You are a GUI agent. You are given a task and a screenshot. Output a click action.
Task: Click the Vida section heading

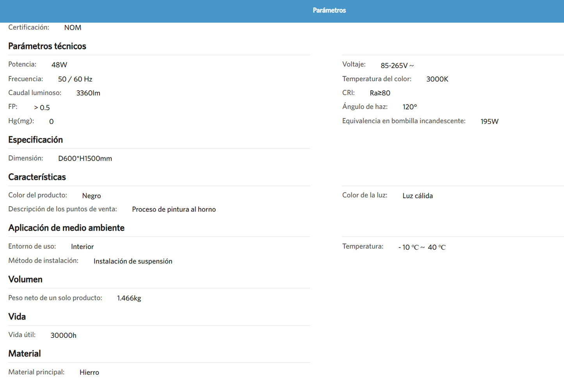tap(17, 316)
